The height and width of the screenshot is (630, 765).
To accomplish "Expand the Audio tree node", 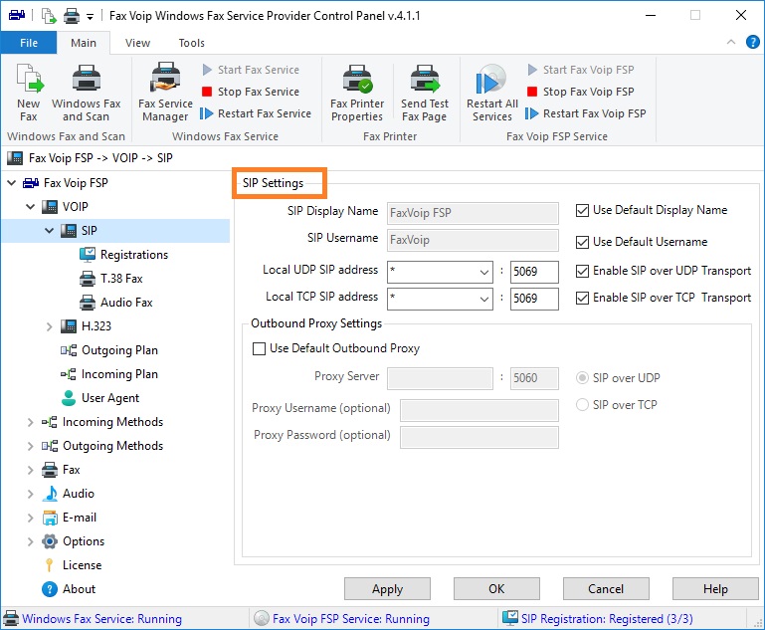I will click(30, 494).
